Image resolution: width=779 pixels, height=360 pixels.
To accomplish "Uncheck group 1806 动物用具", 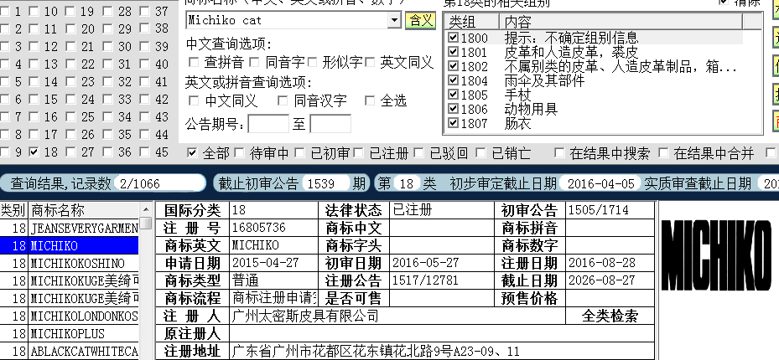I will [x=453, y=109].
